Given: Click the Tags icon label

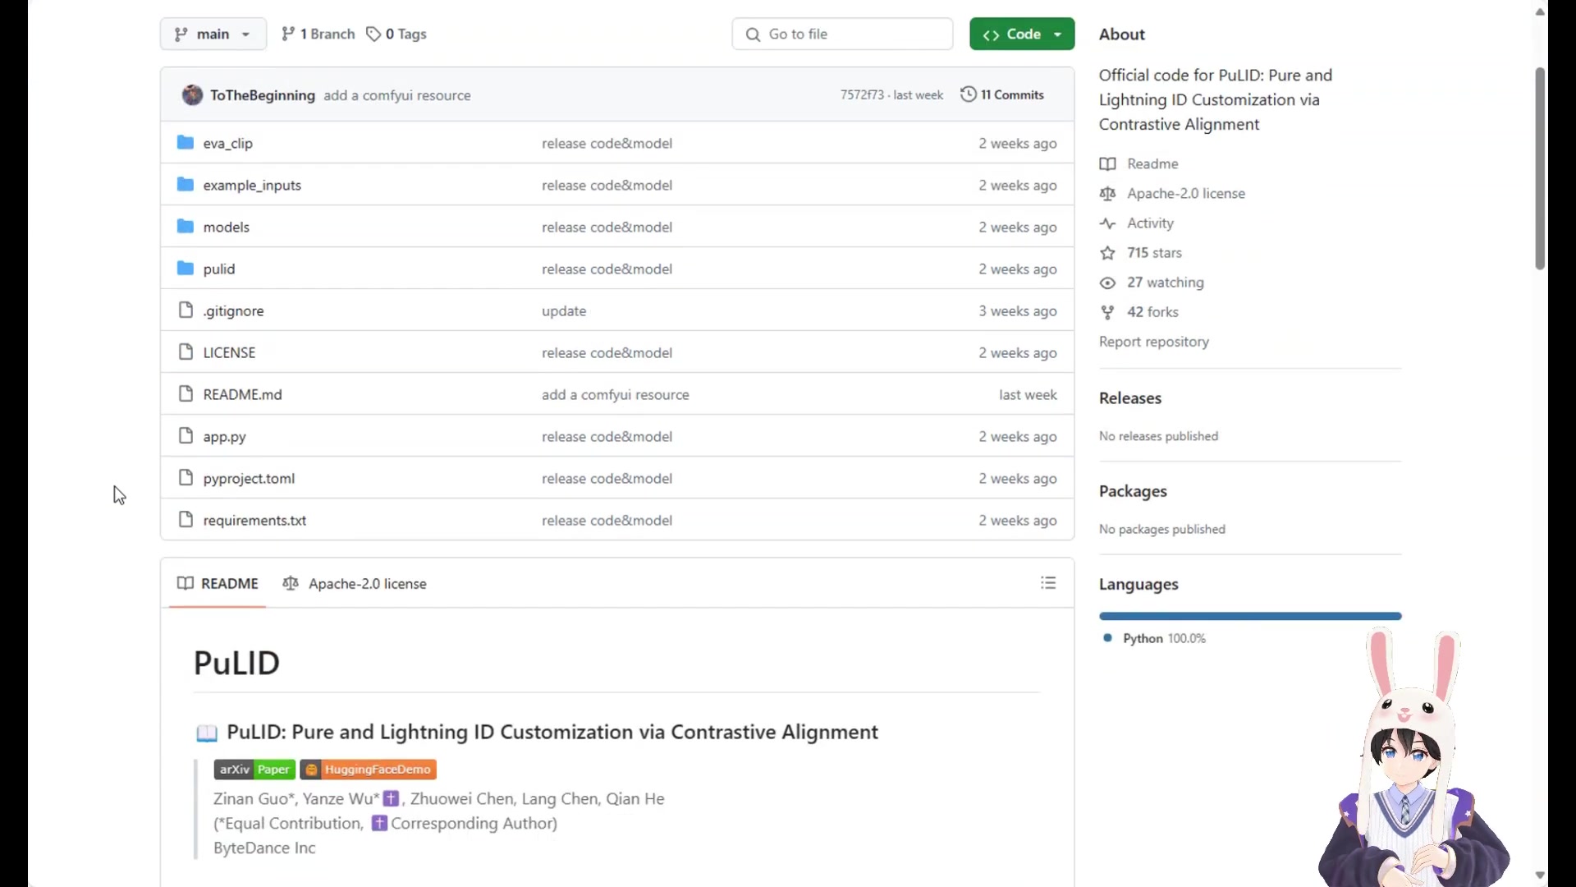Looking at the screenshot, I should pyautogui.click(x=396, y=34).
